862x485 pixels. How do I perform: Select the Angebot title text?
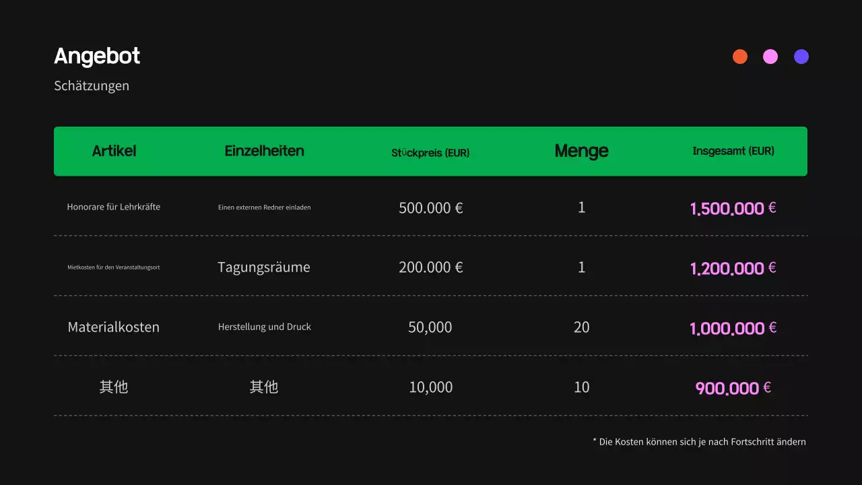point(97,56)
